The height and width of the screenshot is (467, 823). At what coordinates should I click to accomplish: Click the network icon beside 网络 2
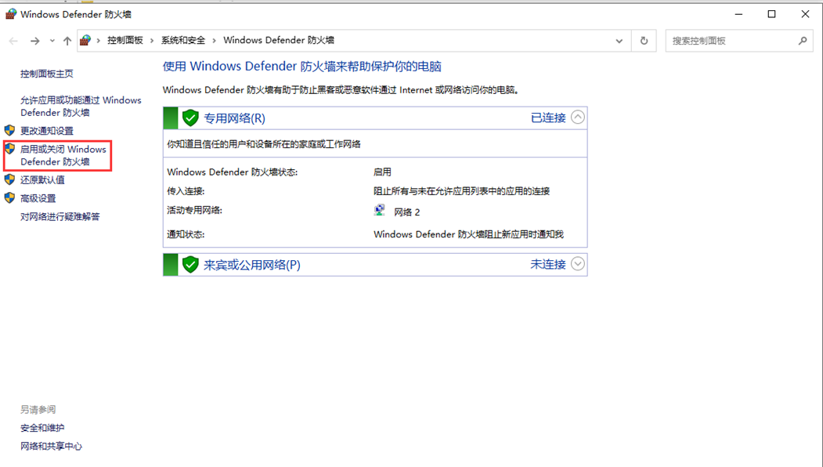pos(380,211)
